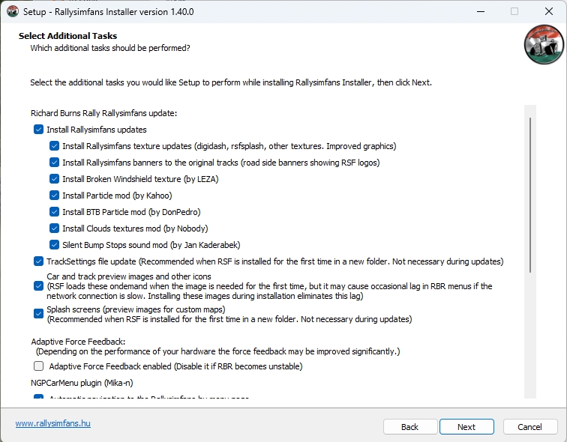
Task: Toggle Install Rallysimfans texture updates option
Action: point(55,146)
